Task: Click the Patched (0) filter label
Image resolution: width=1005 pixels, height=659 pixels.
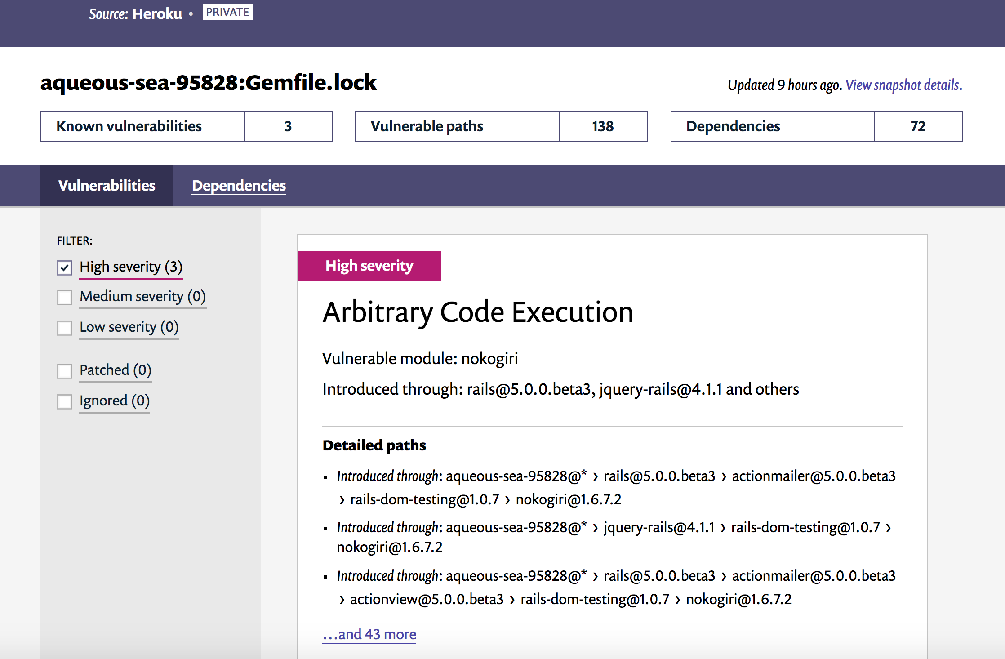Action: coord(116,370)
